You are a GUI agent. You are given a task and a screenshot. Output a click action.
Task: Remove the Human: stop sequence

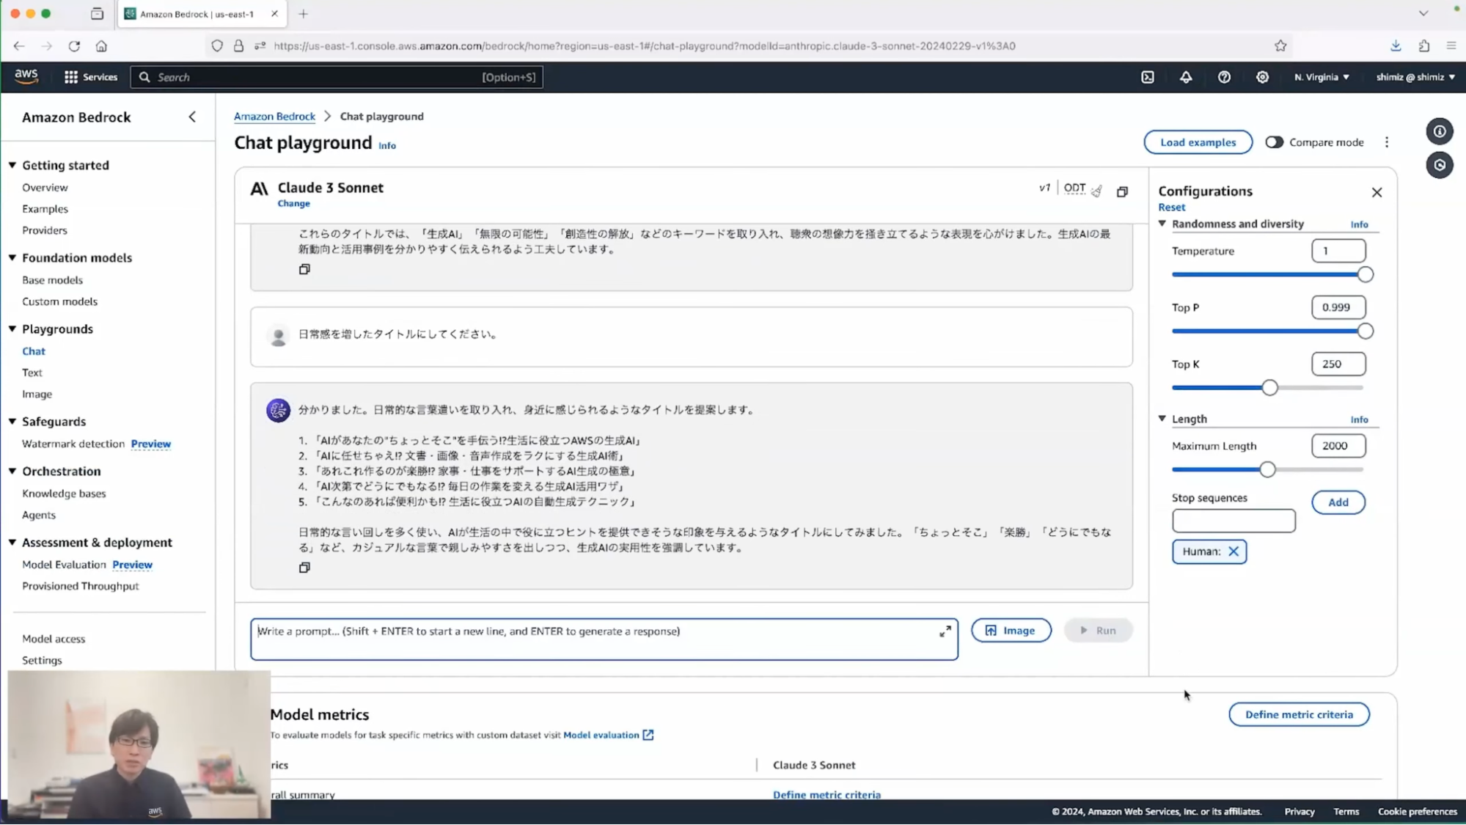click(1234, 551)
